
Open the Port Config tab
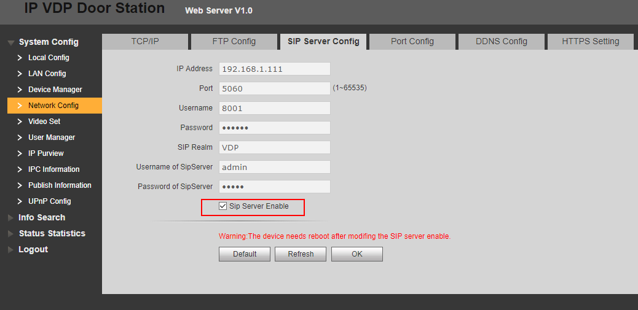tap(412, 42)
